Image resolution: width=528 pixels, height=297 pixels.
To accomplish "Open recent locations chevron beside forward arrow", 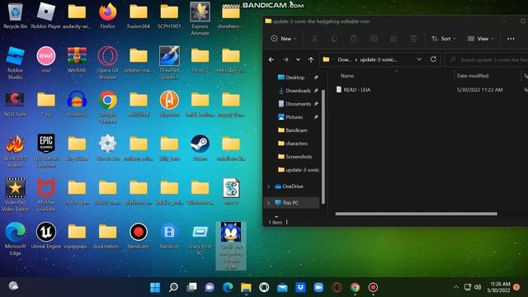I will [298, 59].
